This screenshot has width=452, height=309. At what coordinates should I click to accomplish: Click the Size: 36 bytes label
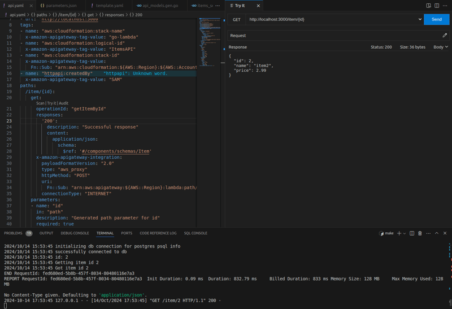click(x=412, y=47)
